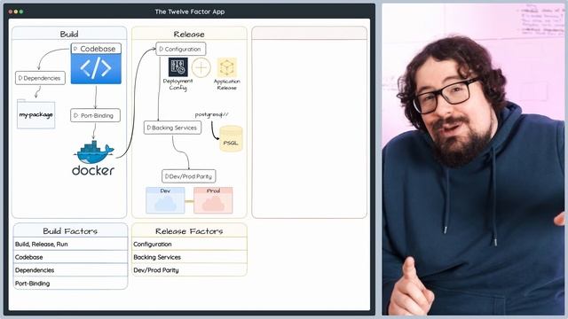Click the plus circle between config icons
The image size is (568, 319).
[x=201, y=67]
